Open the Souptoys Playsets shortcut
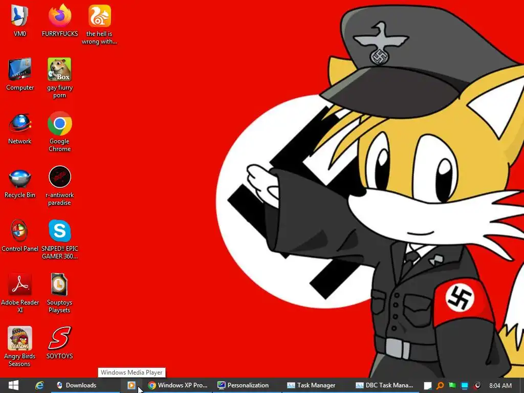The height and width of the screenshot is (393, 524). [x=59, y=293]
